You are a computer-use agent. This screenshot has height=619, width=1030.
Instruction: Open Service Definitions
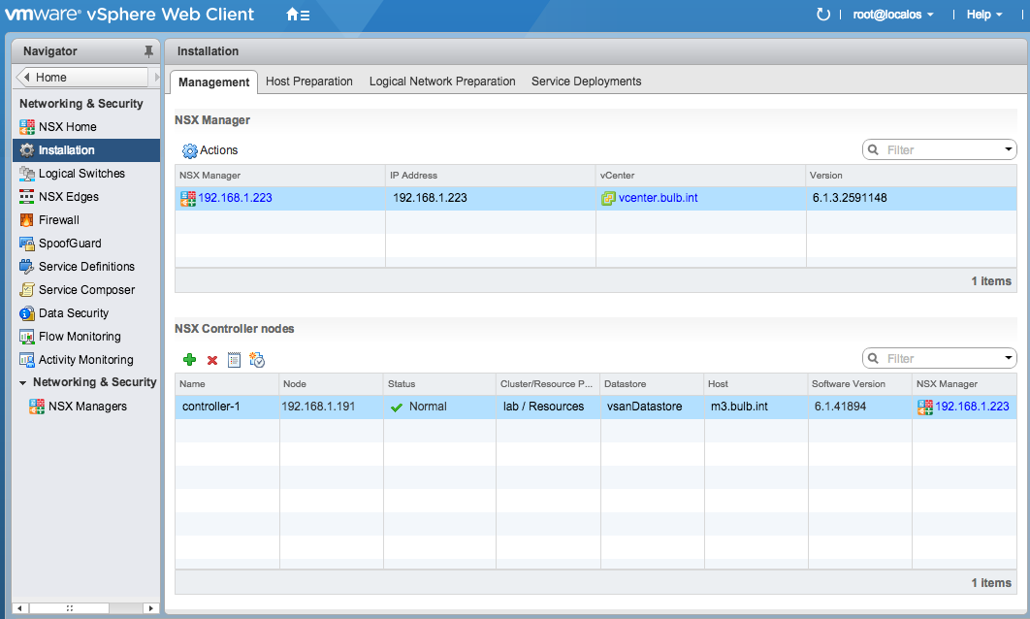pos(86,266)
